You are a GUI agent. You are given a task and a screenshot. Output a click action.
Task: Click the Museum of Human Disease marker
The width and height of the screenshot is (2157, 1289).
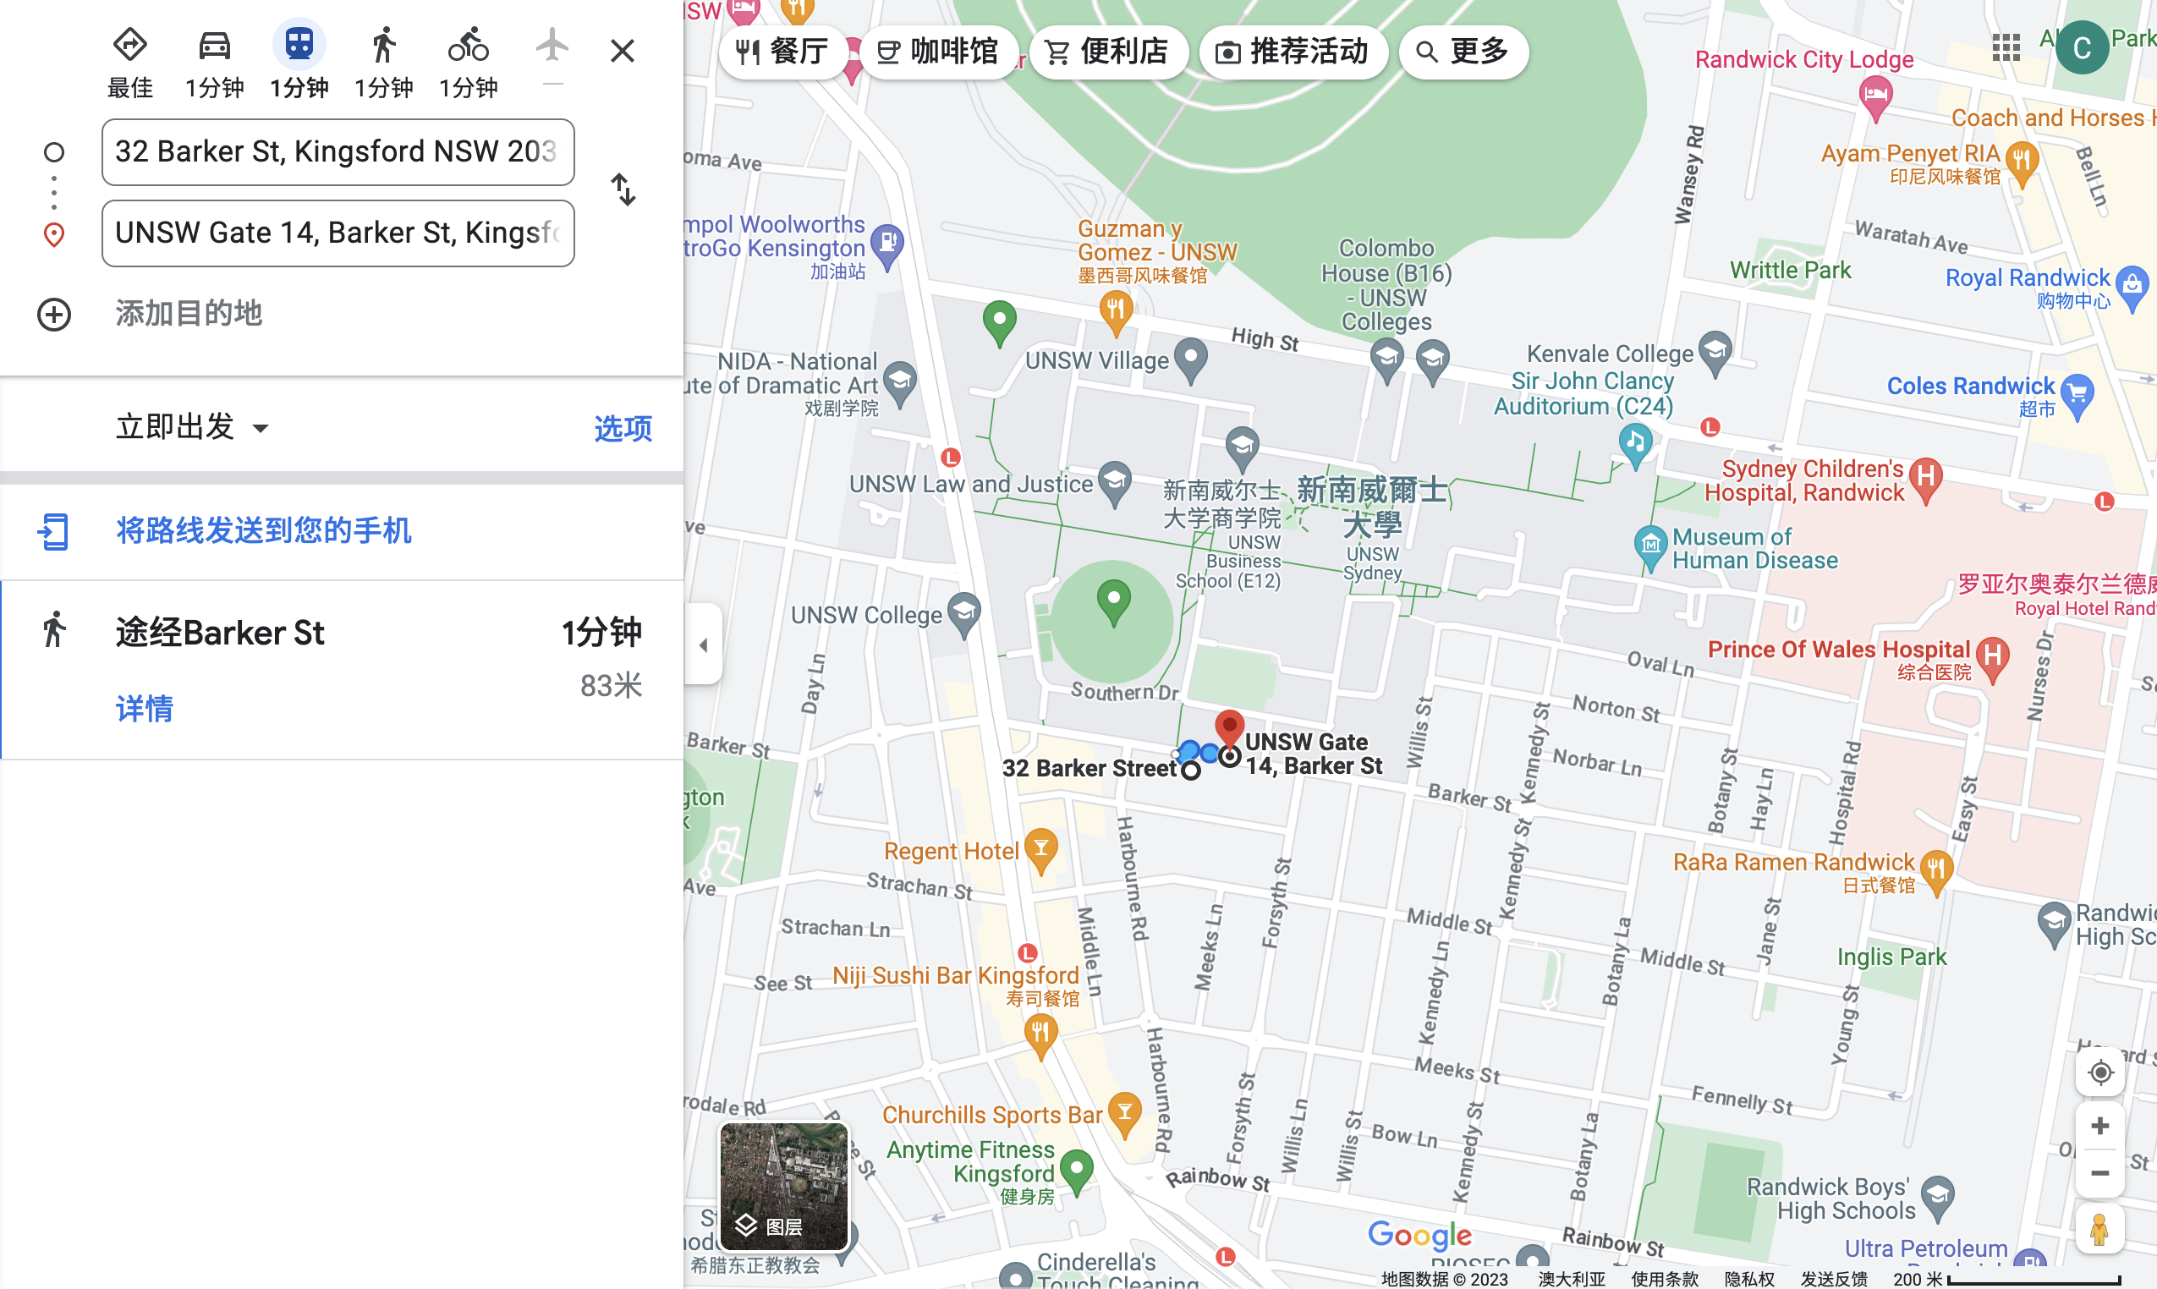point(1649,547)
